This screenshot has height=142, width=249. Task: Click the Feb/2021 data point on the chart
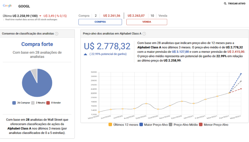click(x=205, y=99)
